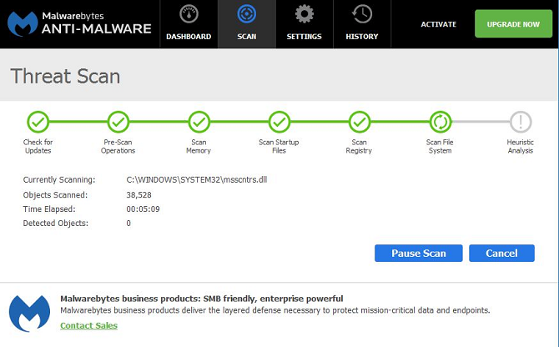Click the Malwarebytes logo in bottom banner
559x347 pixels.
(29, 314)
